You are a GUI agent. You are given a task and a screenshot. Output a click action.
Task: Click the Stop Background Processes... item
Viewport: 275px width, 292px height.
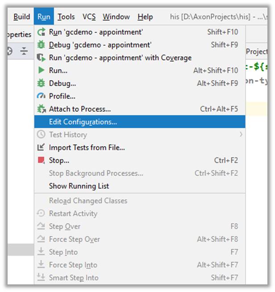click(96, 173)
